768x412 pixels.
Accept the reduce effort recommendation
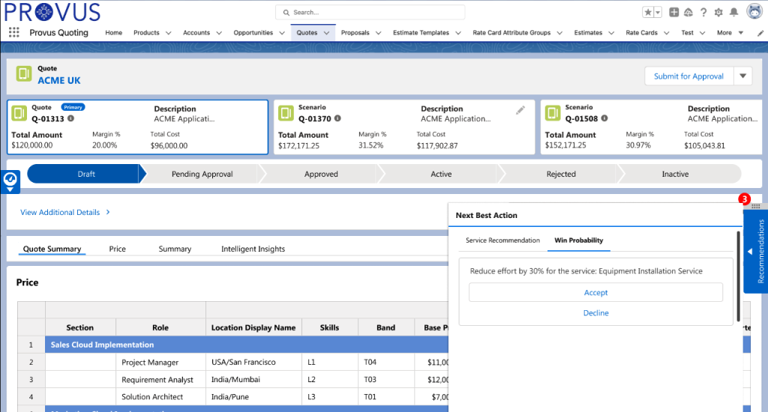click(595, 292)
